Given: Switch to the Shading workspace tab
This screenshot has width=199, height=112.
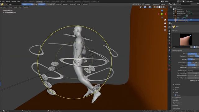Looking at the screenshot, I should click(63, 2).
